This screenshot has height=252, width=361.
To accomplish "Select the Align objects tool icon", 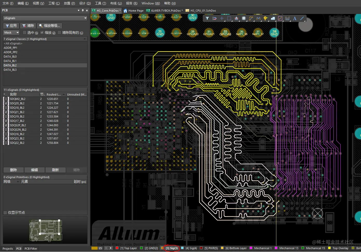I will pyautogui.click(x=236, y=18).
